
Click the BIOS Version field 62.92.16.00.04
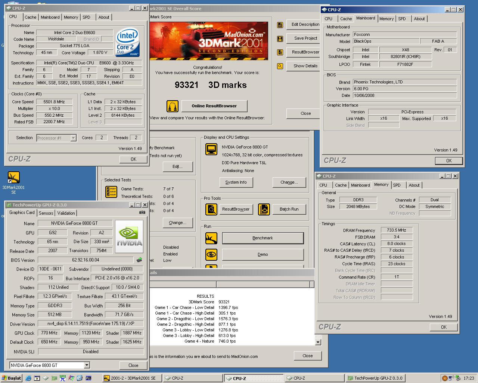point(86,260)
